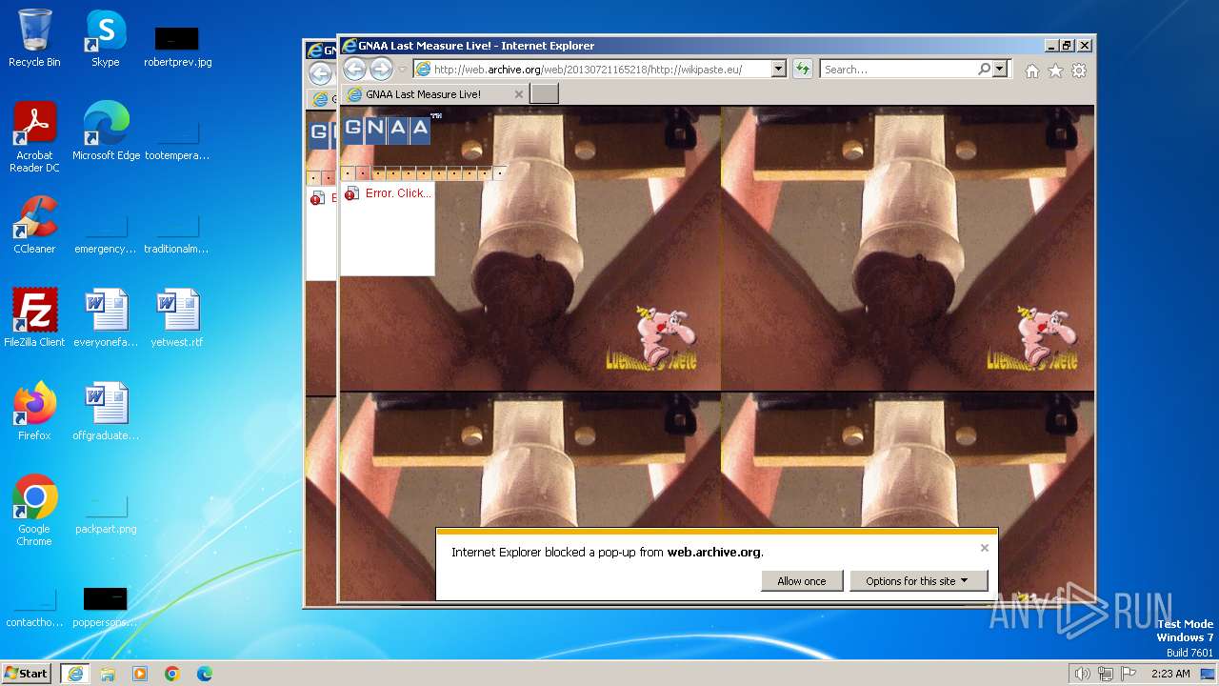Open the Tools gear menu
1219x686 pixels.
click(x=1079, y=71)
